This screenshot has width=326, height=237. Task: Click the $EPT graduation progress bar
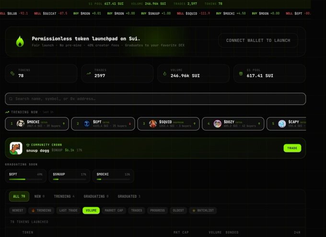click(26, 179)
